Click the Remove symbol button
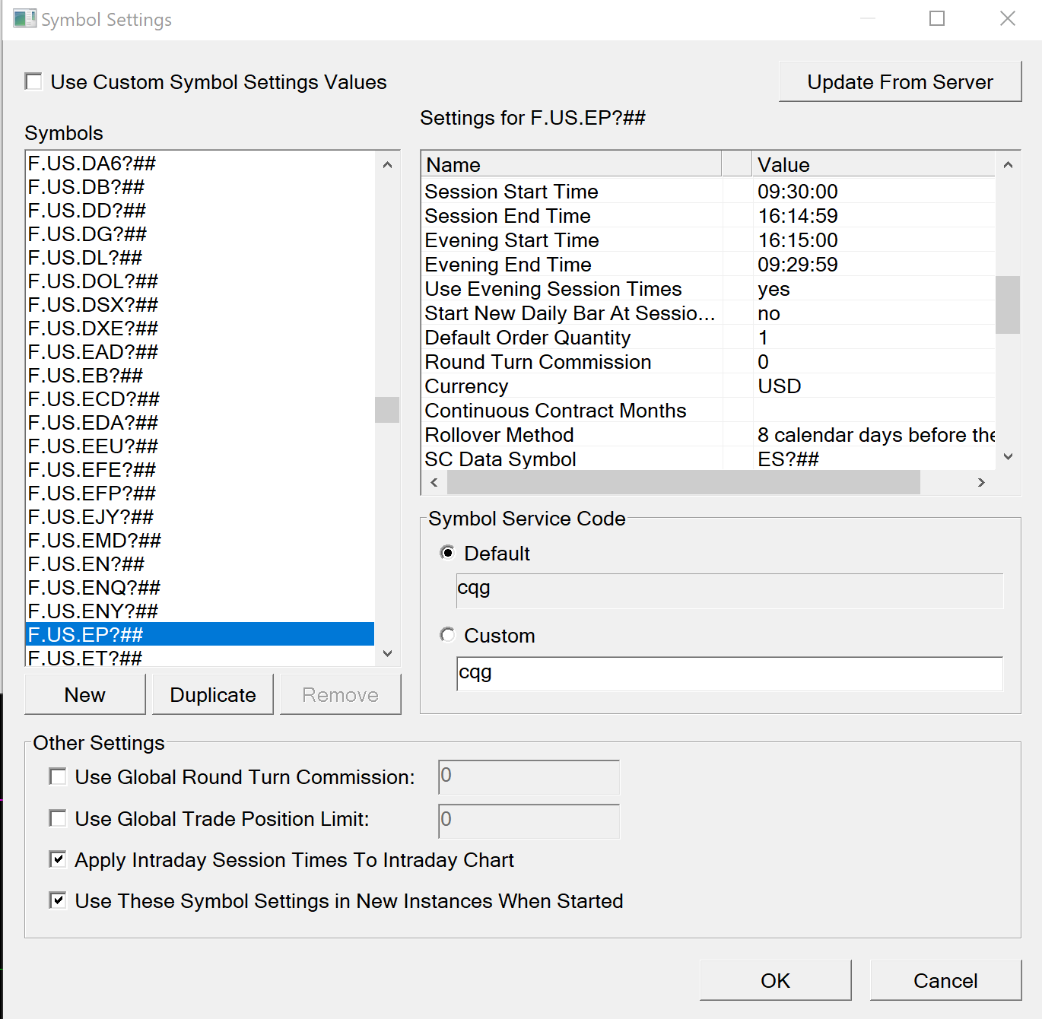 (x=341, y=694)
